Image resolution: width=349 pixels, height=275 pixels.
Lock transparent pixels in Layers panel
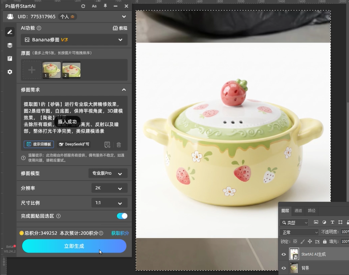point(295,241)
